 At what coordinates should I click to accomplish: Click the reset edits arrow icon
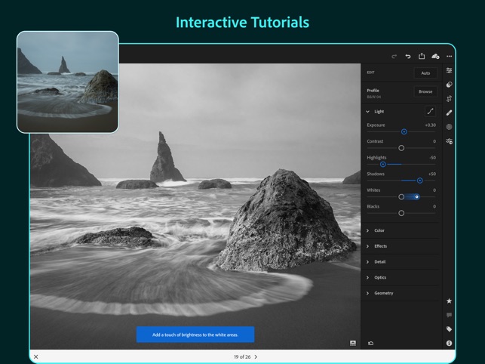[x=370, y=343]
